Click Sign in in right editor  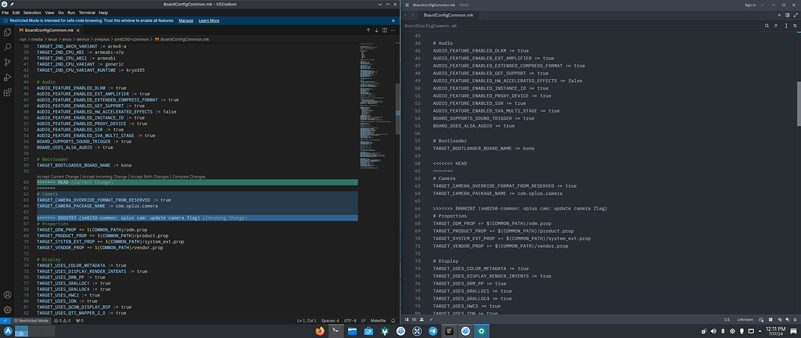pyautogui.click(x=750, y=5)
